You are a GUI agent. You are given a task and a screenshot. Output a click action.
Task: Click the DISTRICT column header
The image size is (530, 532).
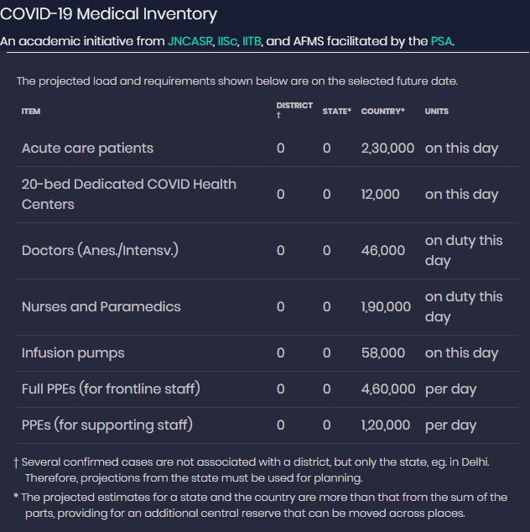(294, 106)
